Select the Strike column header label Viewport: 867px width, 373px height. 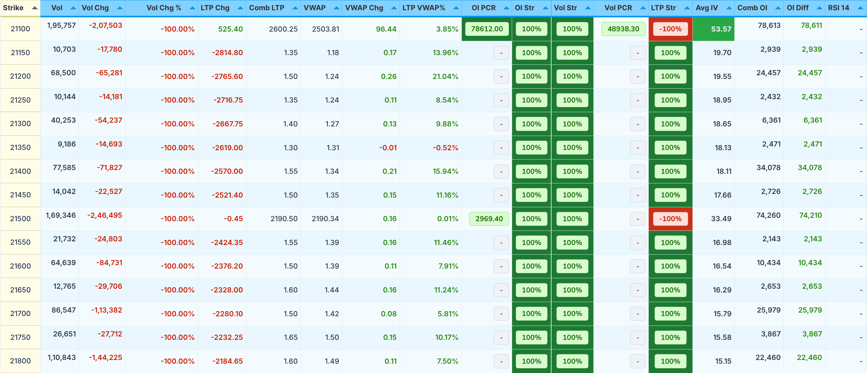(13, 8)
